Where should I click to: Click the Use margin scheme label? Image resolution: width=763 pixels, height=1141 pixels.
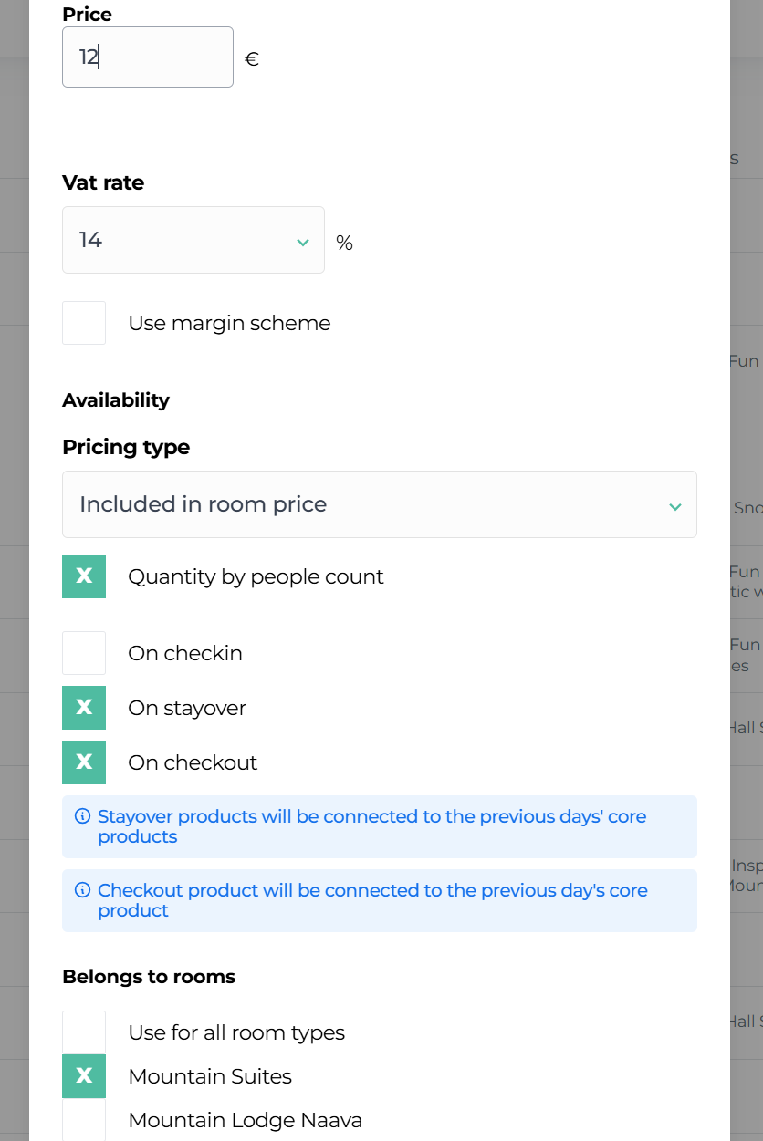point(229,323)
